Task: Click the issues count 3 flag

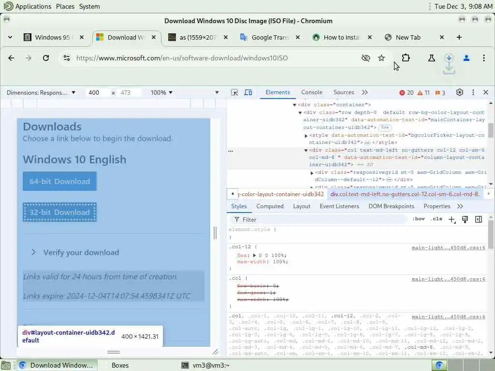Action: 440,93
